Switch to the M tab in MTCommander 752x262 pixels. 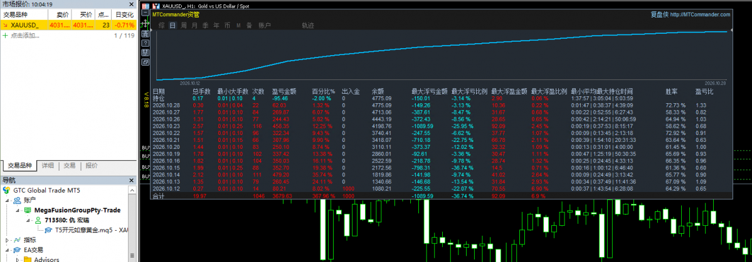238,26
